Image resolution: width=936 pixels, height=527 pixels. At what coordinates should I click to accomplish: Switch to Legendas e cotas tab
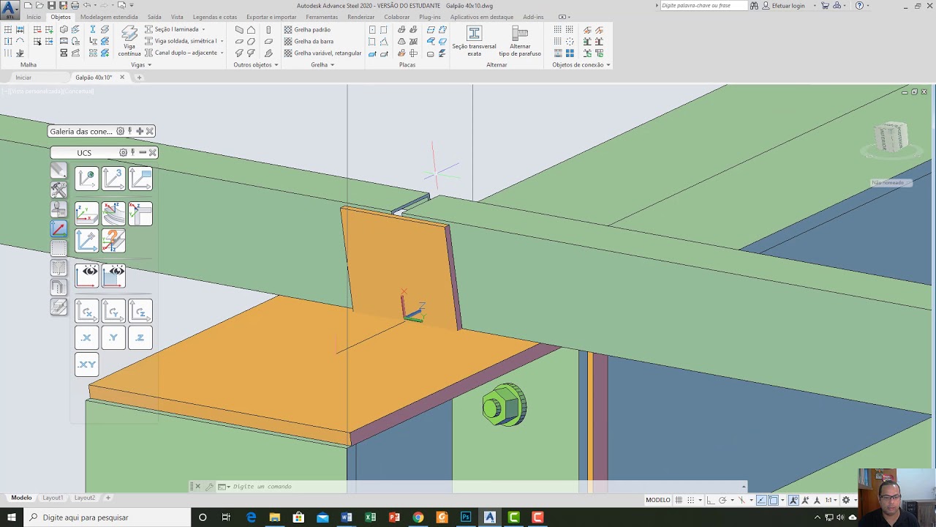(215, 17)
